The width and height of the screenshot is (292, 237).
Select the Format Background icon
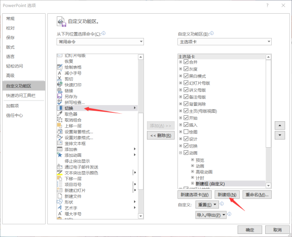[x=60, y=131]
